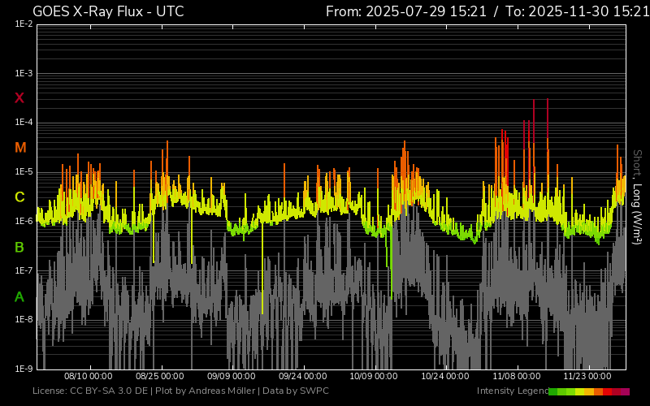Click the 1E-3 y-axis label
Image resolution: width=650 pixels, height=406 pixels.
tap(24, 74)
